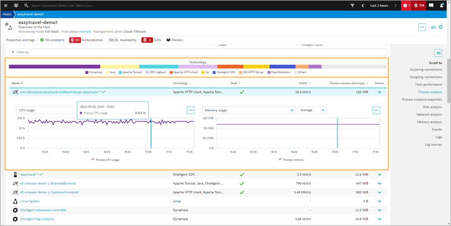This screenshot has height=226, width=451.
Task: Click the easytravel-*-x* process icon
Action: (x=15, y=175)
